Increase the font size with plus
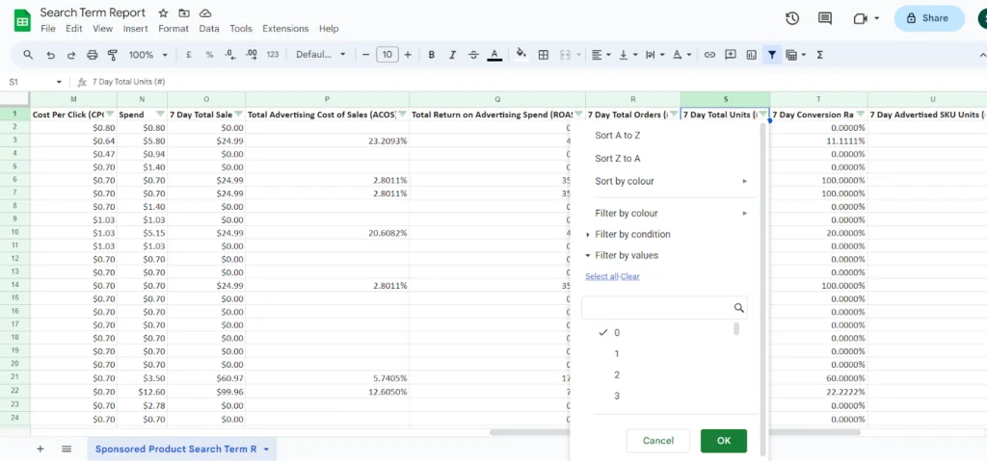 click(x=408, y=55)
